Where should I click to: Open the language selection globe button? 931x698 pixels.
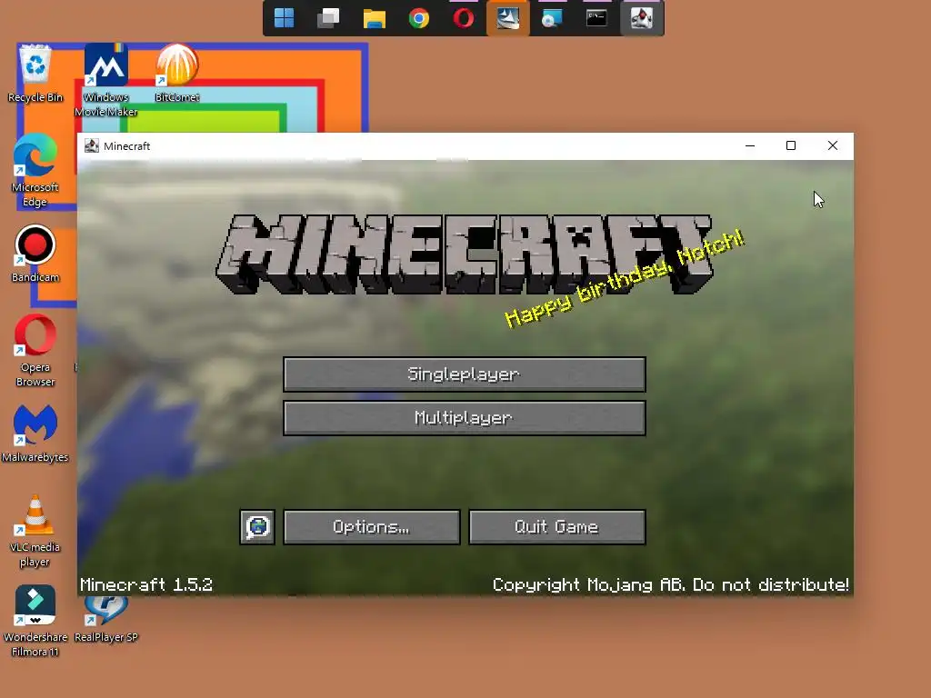tap(257, 527)
